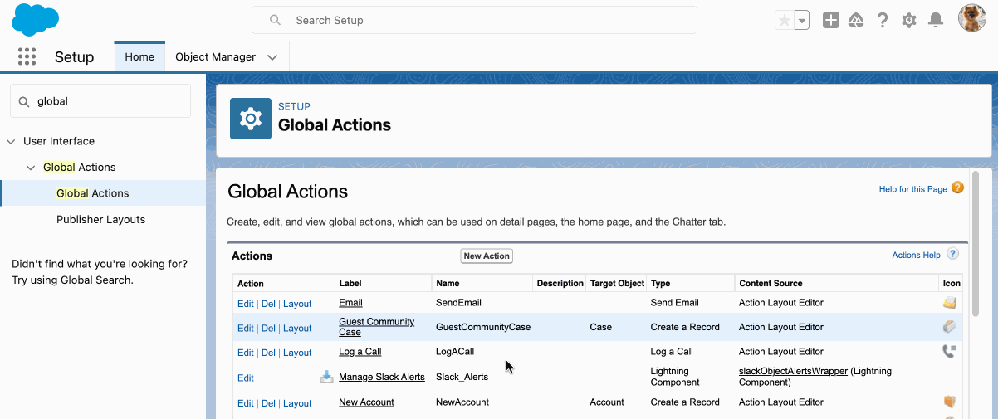Switch to the Object Manager tab

pos(216,56)
